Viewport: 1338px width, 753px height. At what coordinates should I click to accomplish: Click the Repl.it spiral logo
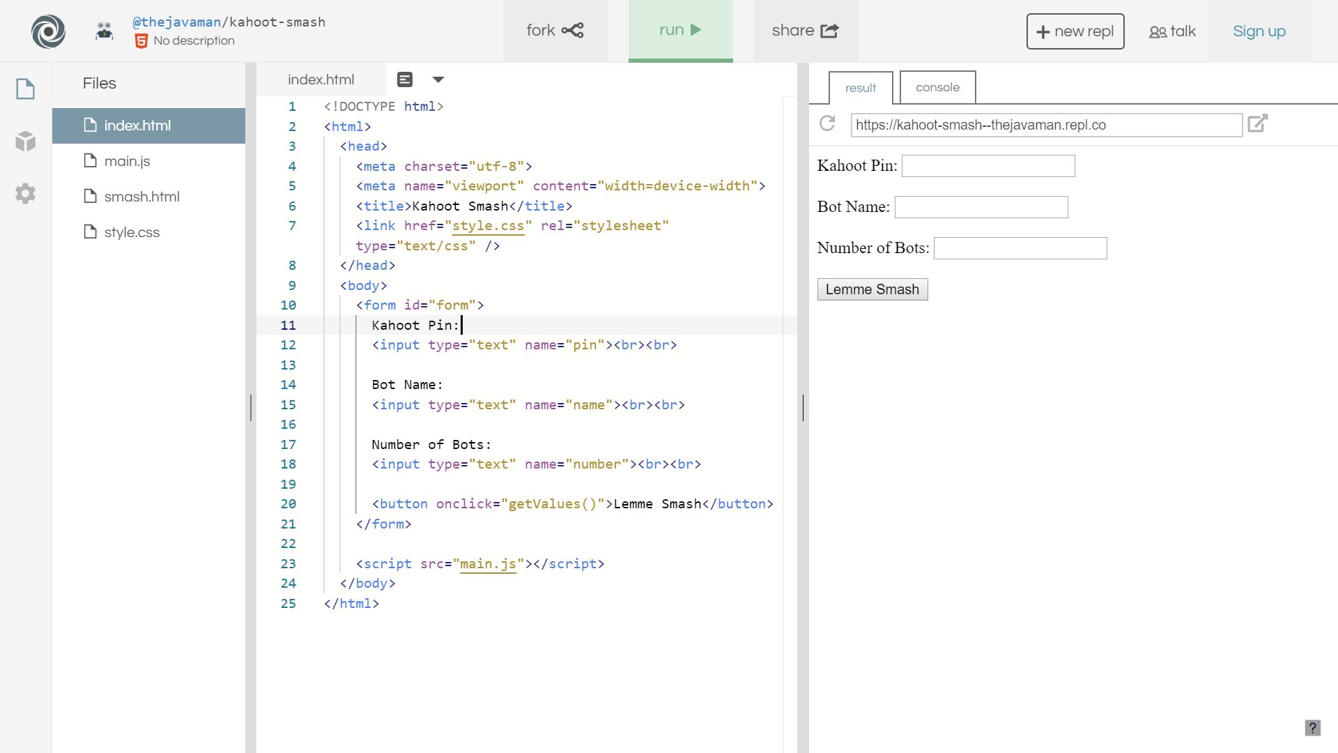point(48,31)
